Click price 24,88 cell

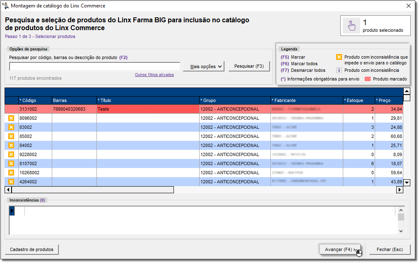click(389, 127)
